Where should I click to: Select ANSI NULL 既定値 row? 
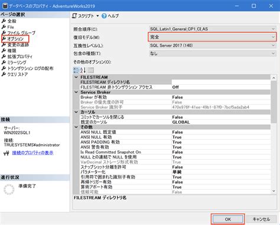[x=175, y=132]
